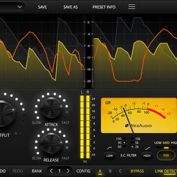
Task: Select the 150 Hz low filter LED
Action: tap(124, 139)
